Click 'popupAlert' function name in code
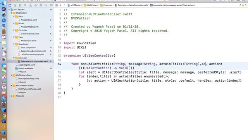This screenshot has height=140, width=248. (x=90, y=64)
